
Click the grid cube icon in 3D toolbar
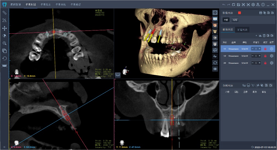pyautogui.click(x=215, y=50)
